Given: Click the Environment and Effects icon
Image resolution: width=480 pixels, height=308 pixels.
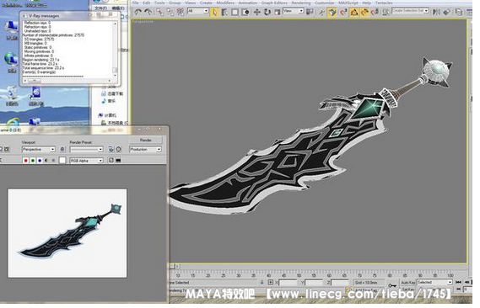Looking at the screenshot, I should pos(118,149).
